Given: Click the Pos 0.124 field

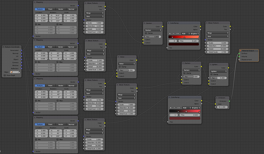Looking at the screenshot, I should (x=189, y=41).
